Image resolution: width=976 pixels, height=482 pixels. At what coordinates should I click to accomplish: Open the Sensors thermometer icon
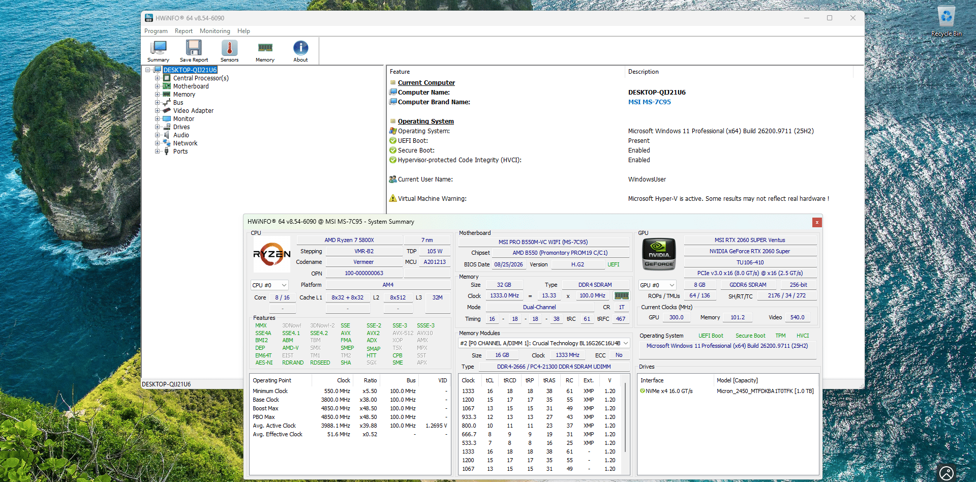[229, 51]
